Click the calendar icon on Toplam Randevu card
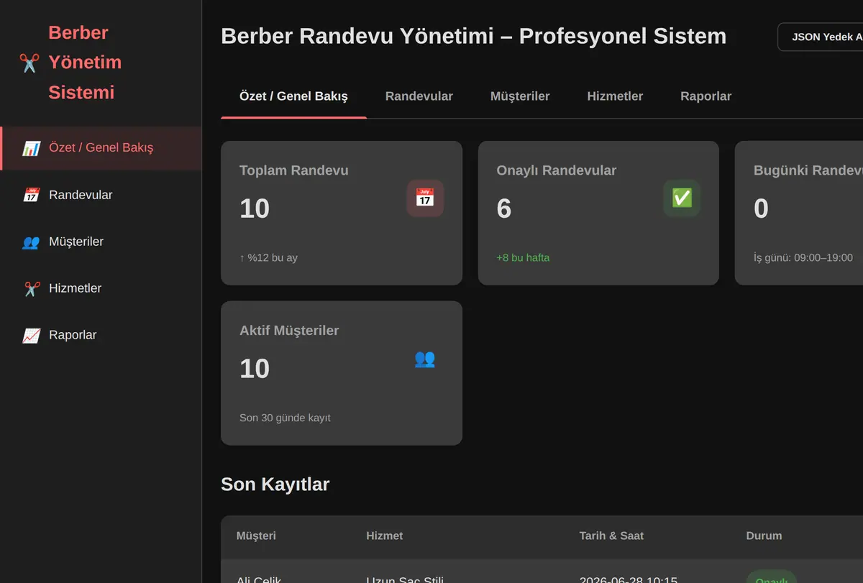Viewport: 863px width, 583px height. 425,198
